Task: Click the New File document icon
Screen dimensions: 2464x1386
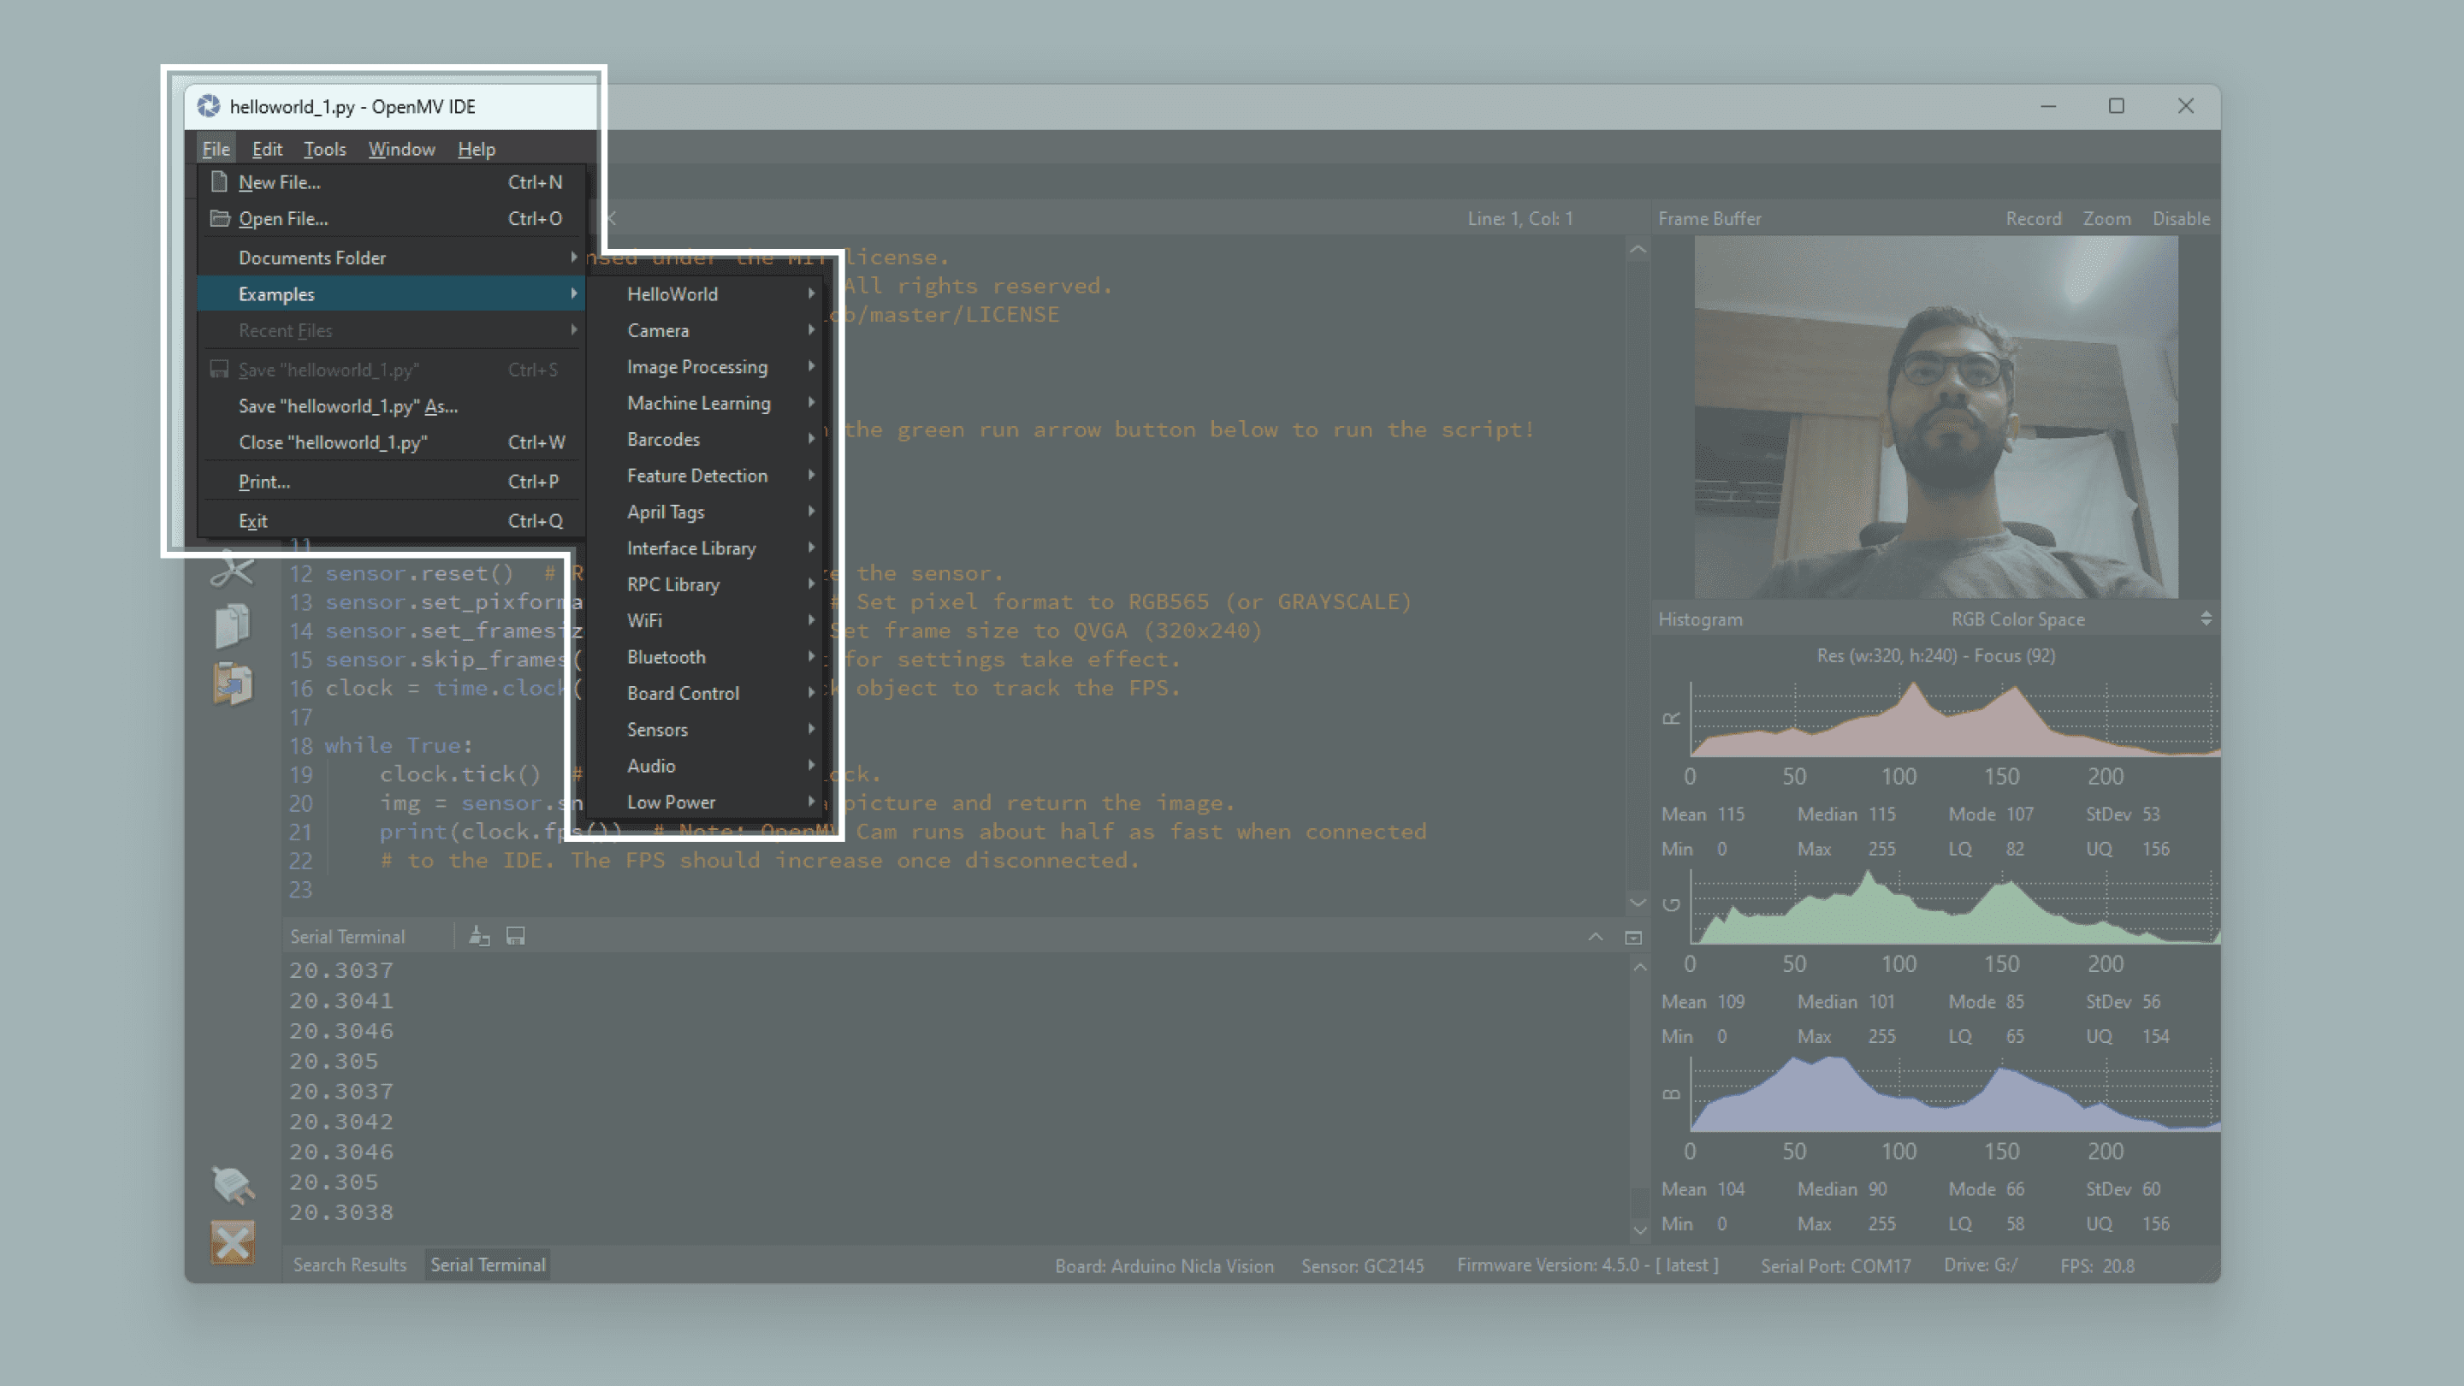Action: (x=219, y=181)
